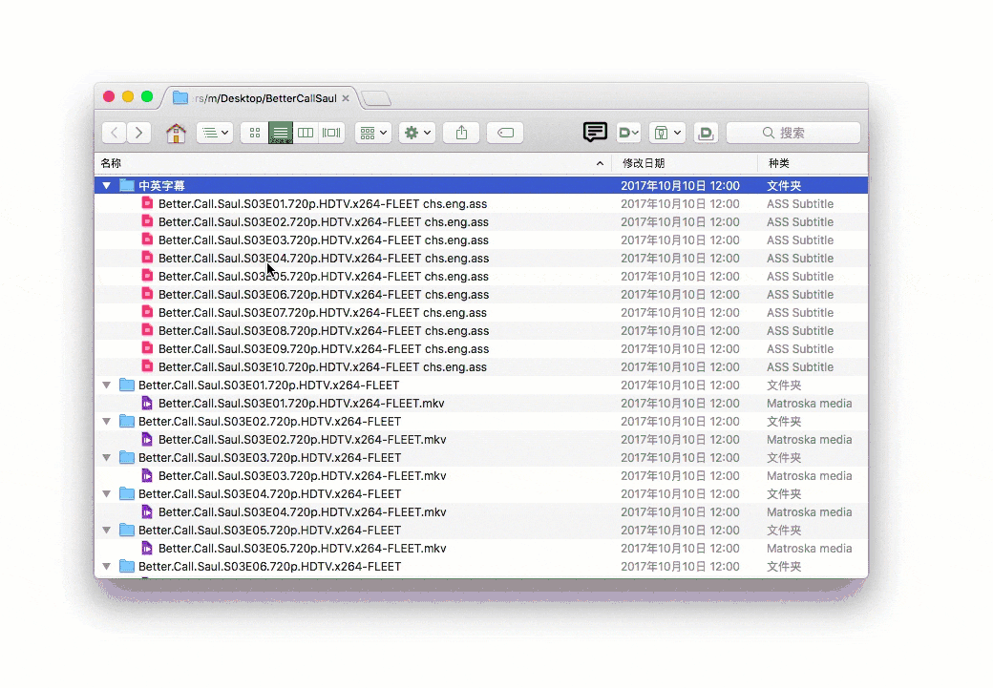Go forward with the right arrow button
Screen dimensions: 993x688
coord(138,133)
